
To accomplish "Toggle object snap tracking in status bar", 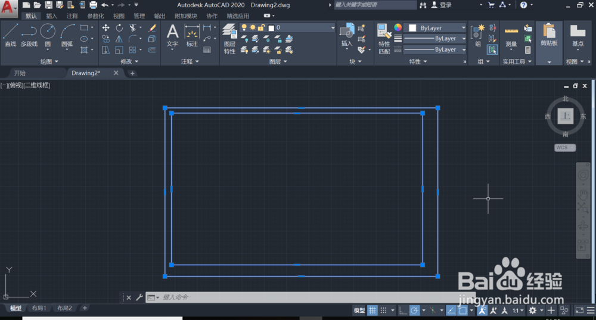I will click(451, 310).
